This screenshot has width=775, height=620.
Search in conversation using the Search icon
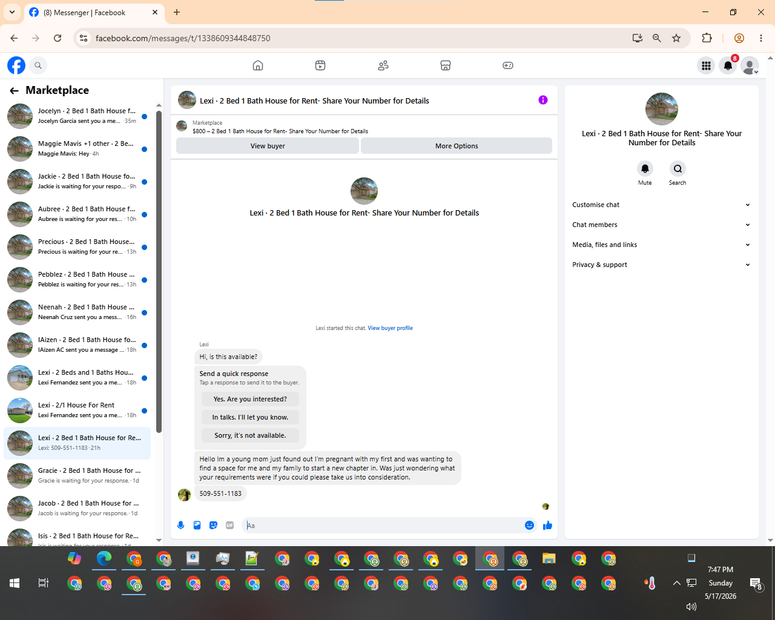[x=678, y=169]
